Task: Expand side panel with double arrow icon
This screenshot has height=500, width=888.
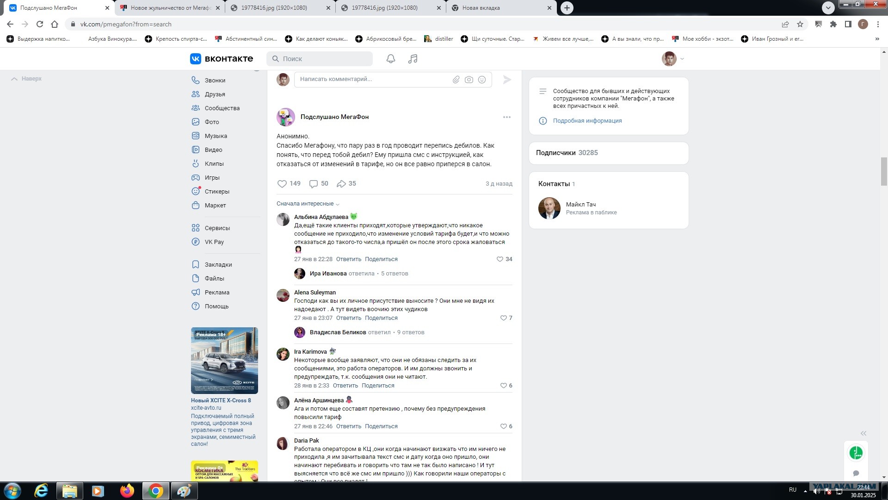Action: (863, 433)
